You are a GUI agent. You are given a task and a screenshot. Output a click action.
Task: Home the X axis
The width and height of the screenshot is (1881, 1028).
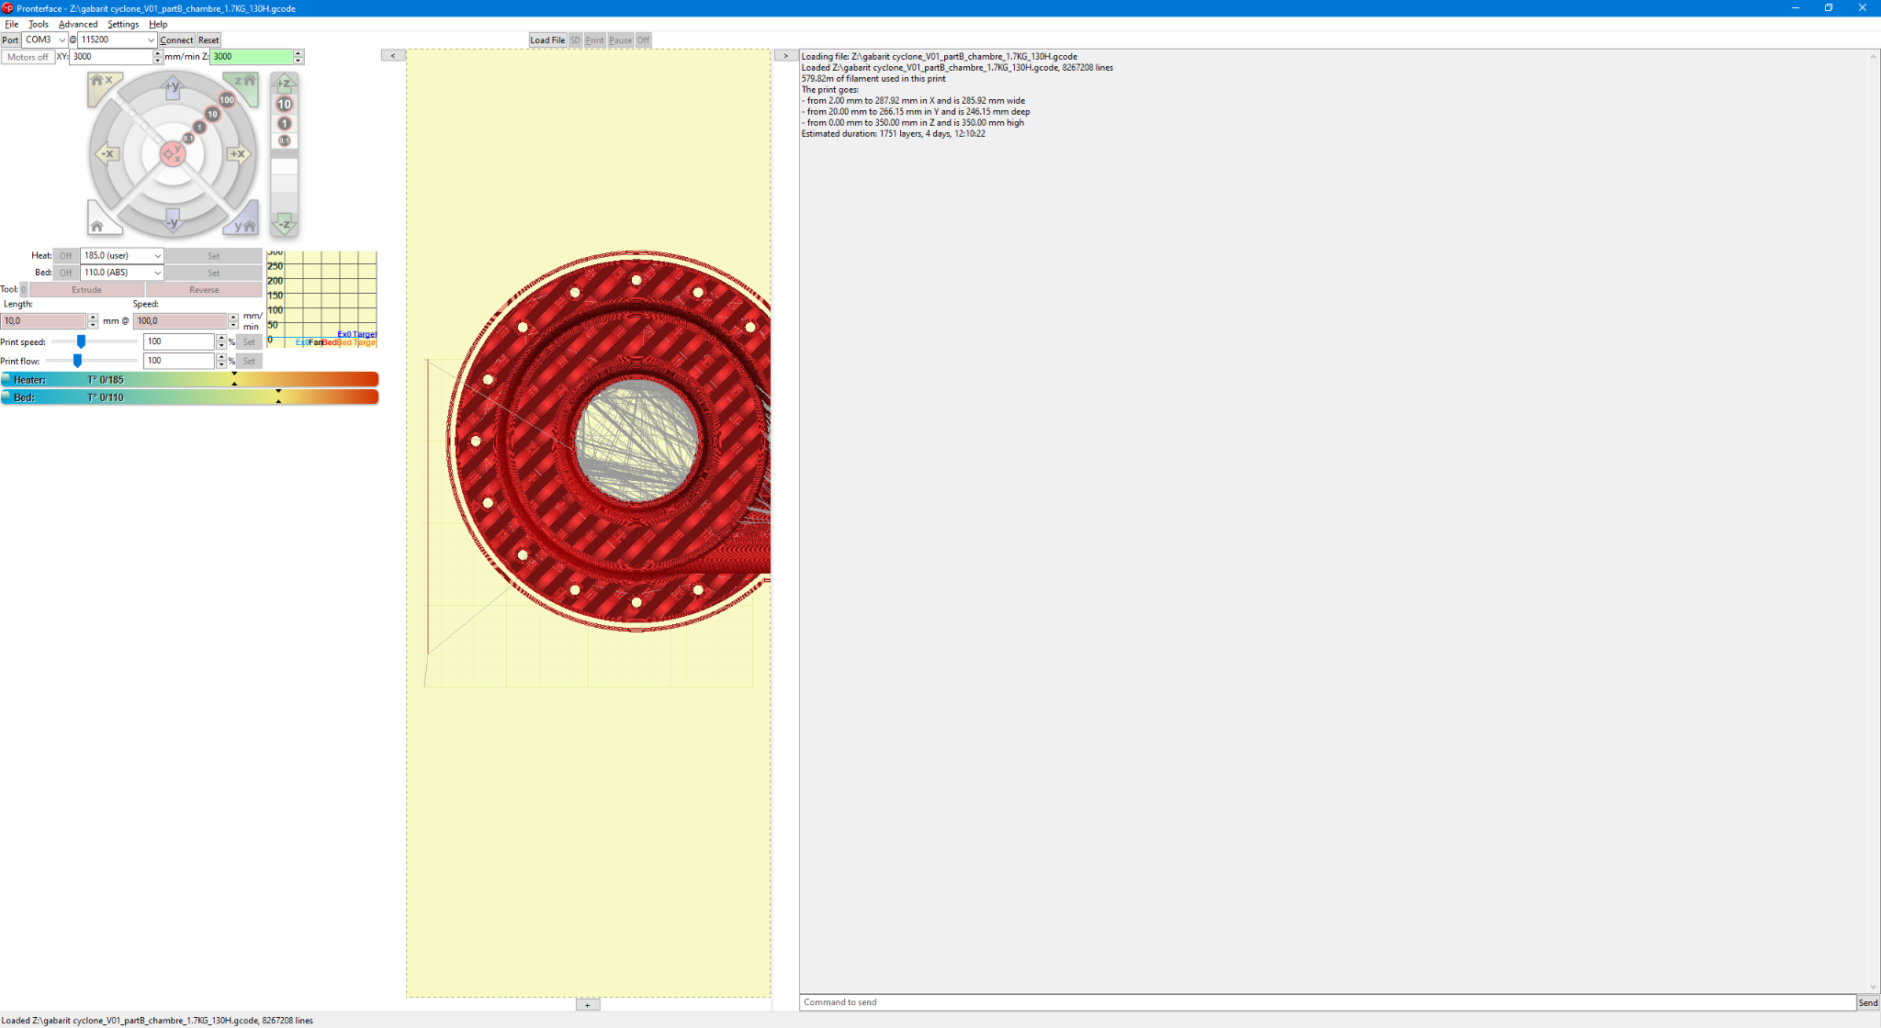[x=102, y=84]
